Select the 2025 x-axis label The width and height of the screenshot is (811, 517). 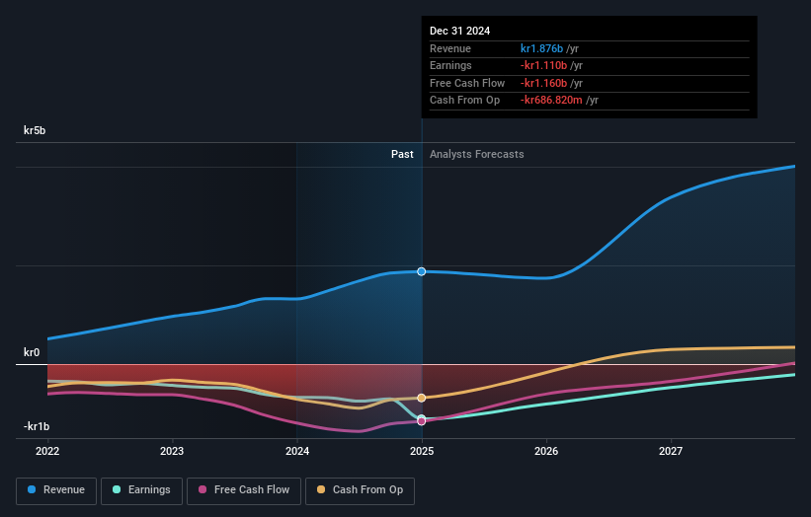point(422,451)
